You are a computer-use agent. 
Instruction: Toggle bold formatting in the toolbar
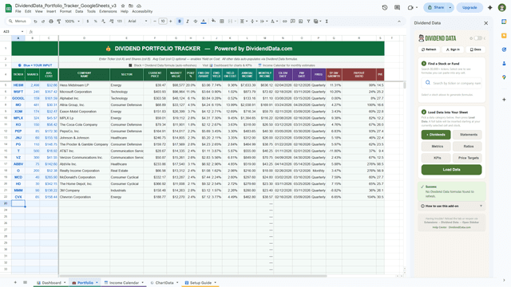[180, 22]
